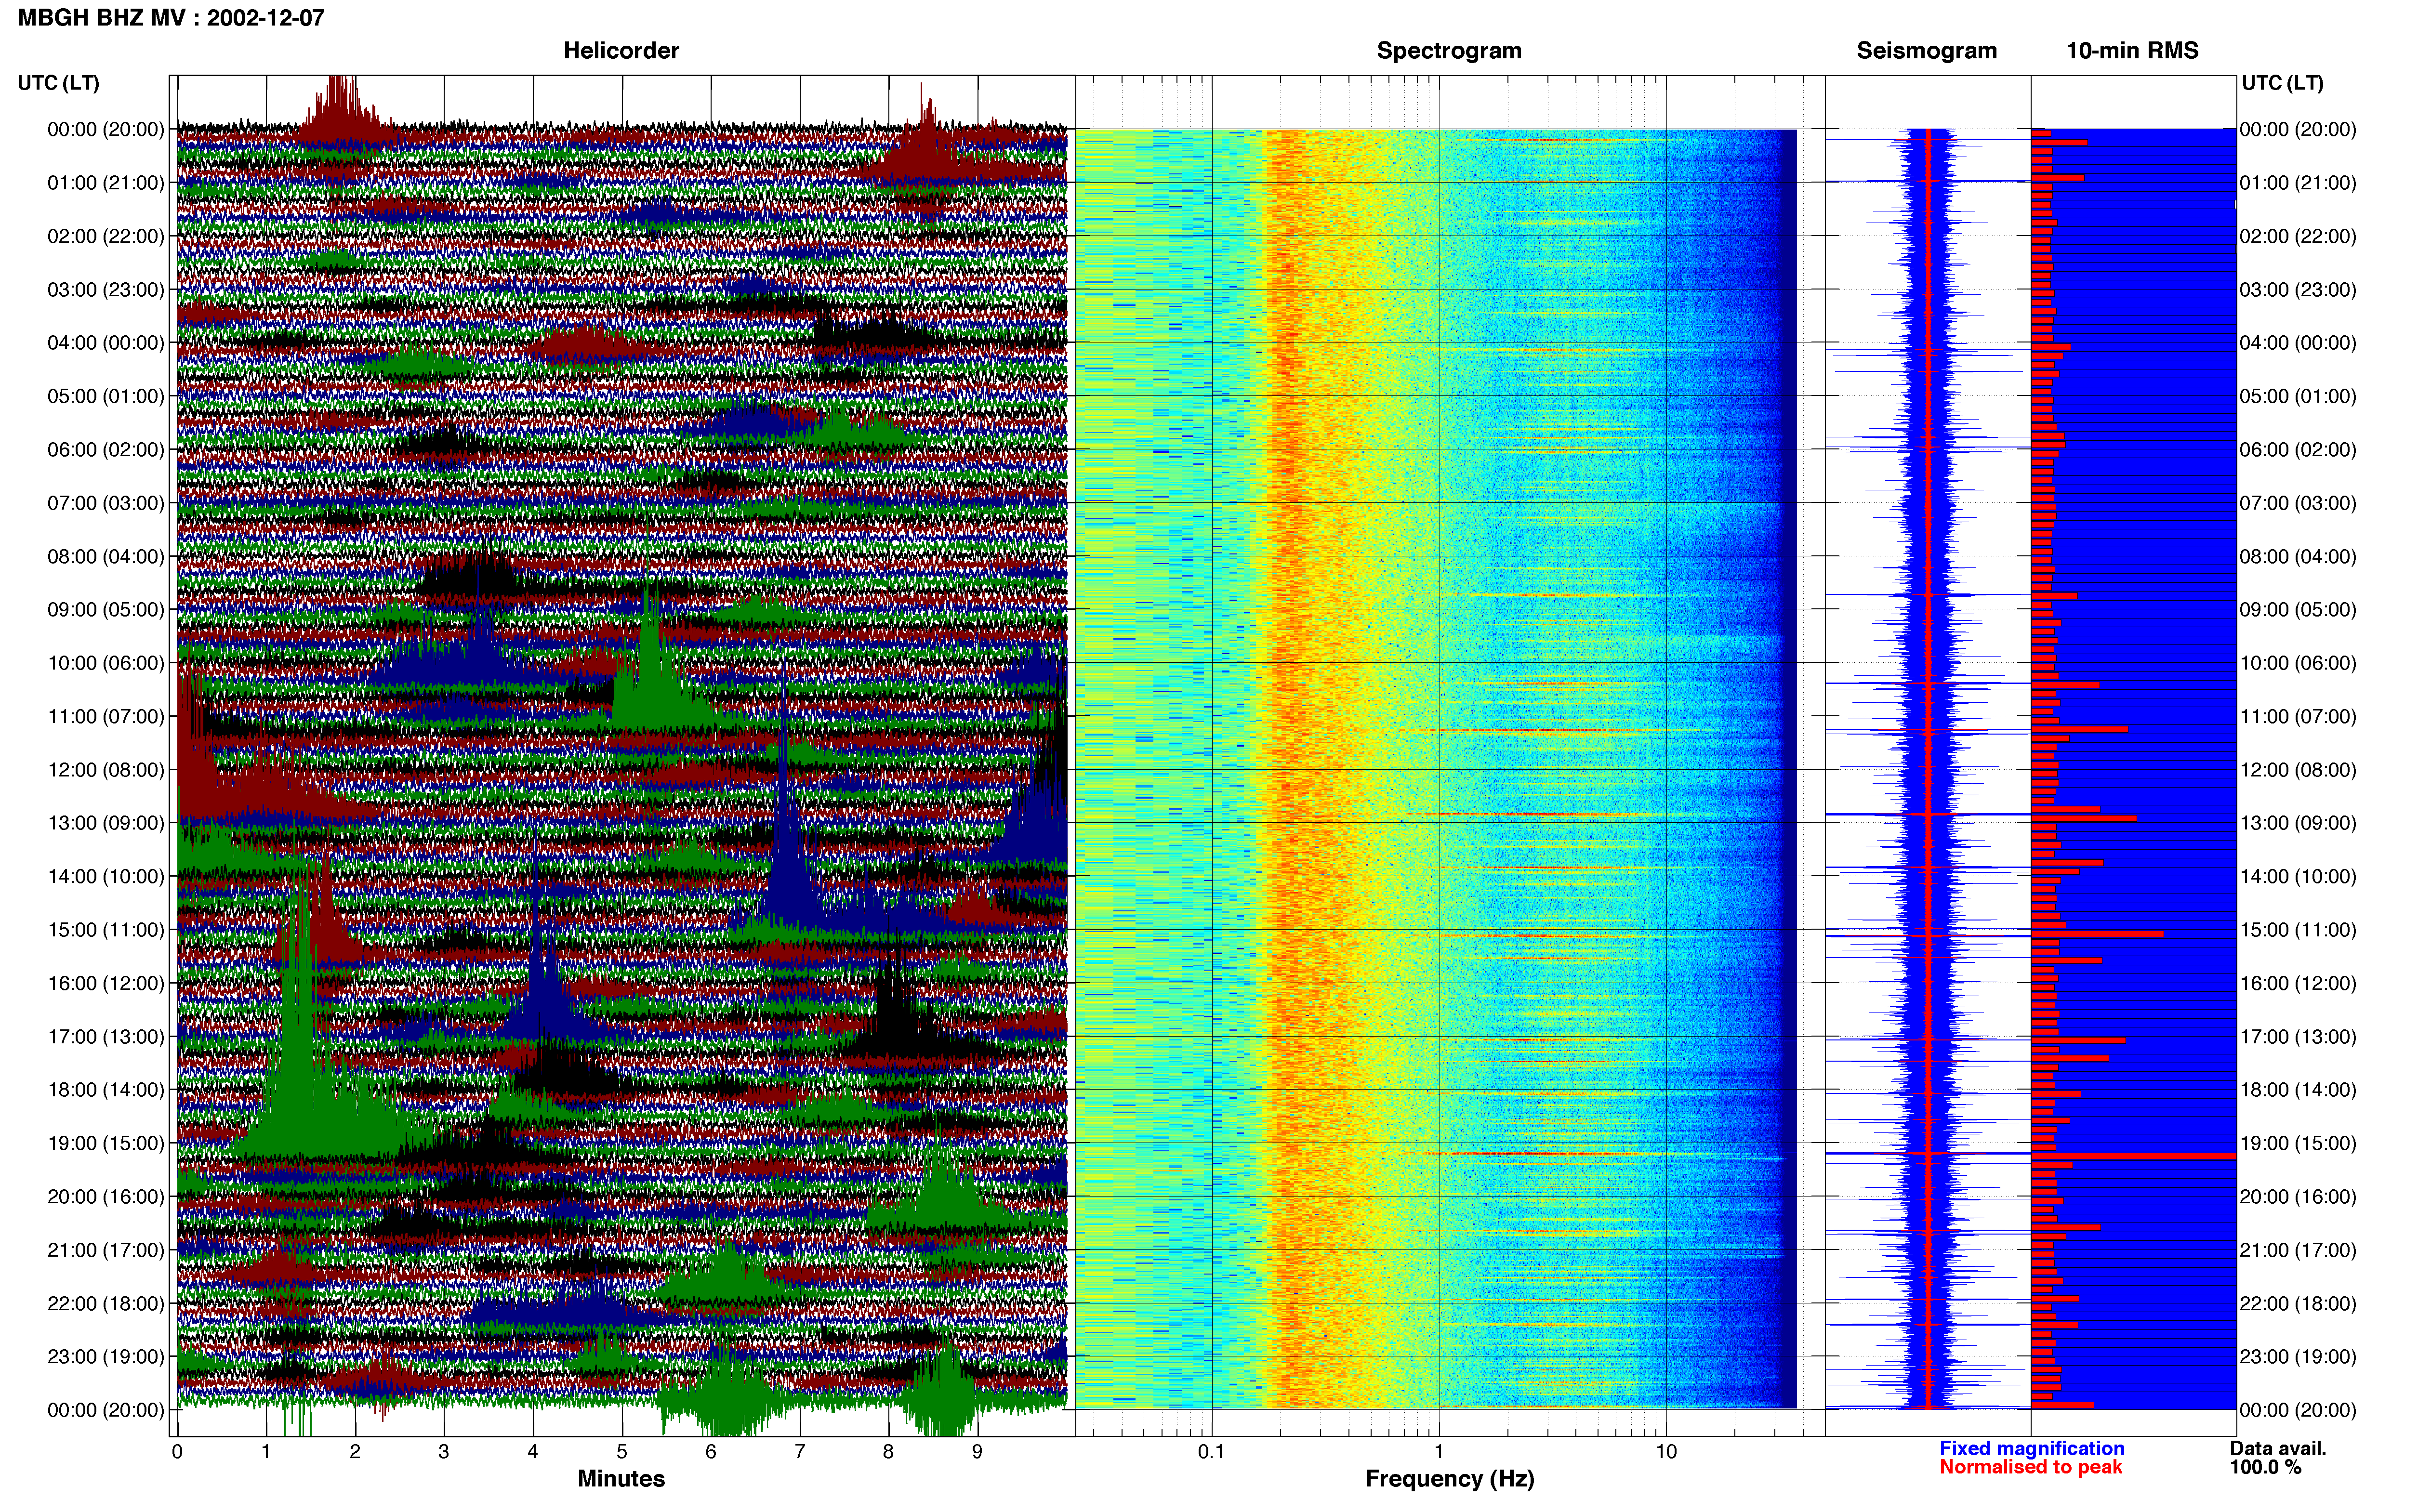Click the left 17:00 (13:00) time label
This screenshot has height=1512, width=2418.
click(x=105, y=1036)
